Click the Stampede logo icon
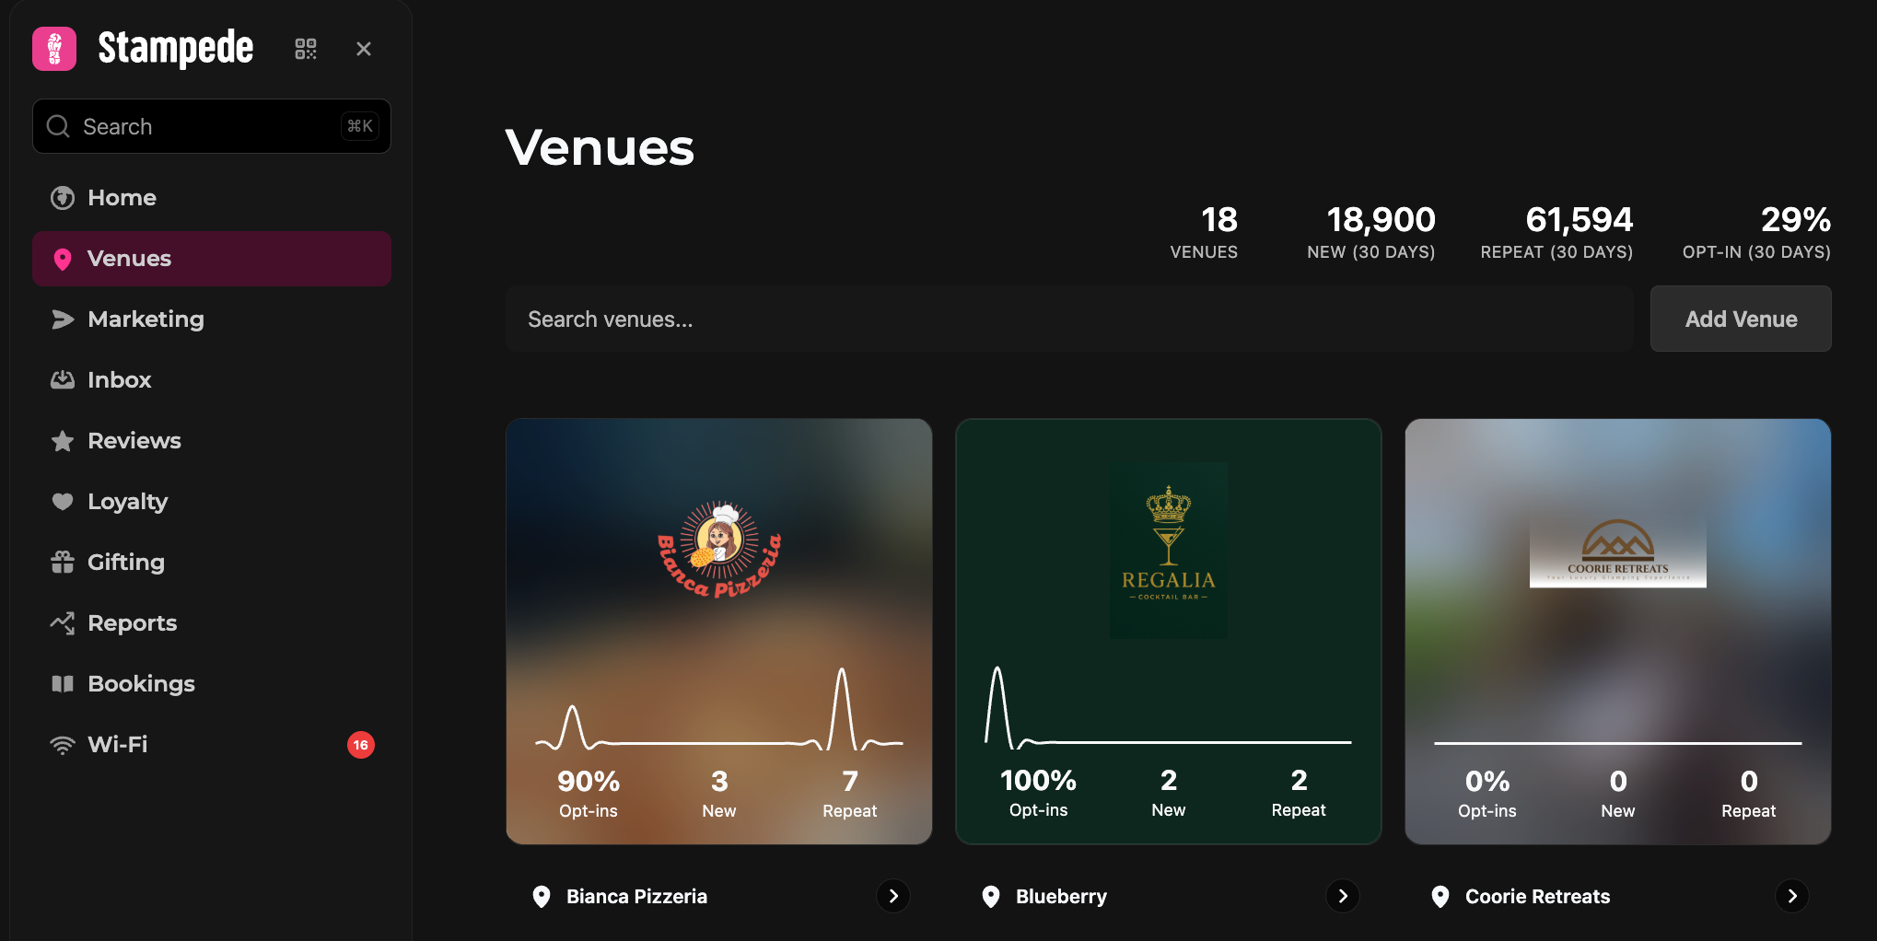The width and height of the screenshot is (1877, 941). [54, 49]
